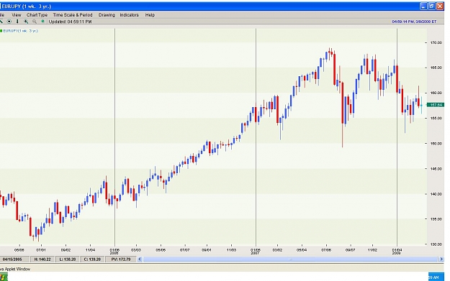Open the Help menu

tap(150, 15)
